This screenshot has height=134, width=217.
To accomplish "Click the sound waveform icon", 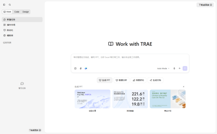I will (x=180, y=68).
